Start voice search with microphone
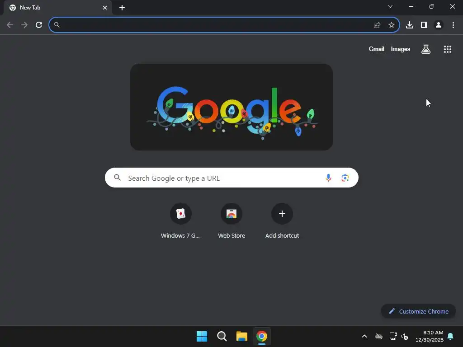The image size is (463, 347). coord(328,178)
